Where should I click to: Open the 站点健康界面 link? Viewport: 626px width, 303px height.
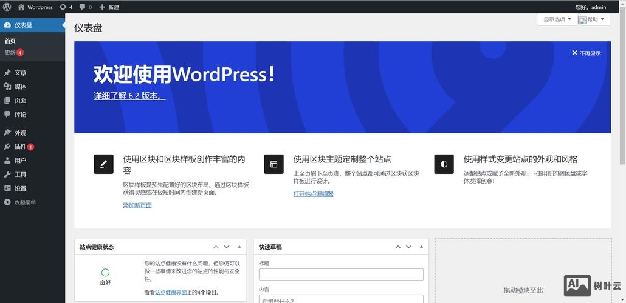click(171, 292)
